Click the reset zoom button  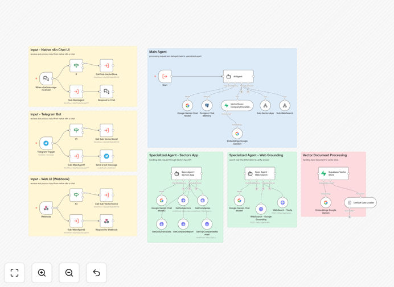(96, 273)
